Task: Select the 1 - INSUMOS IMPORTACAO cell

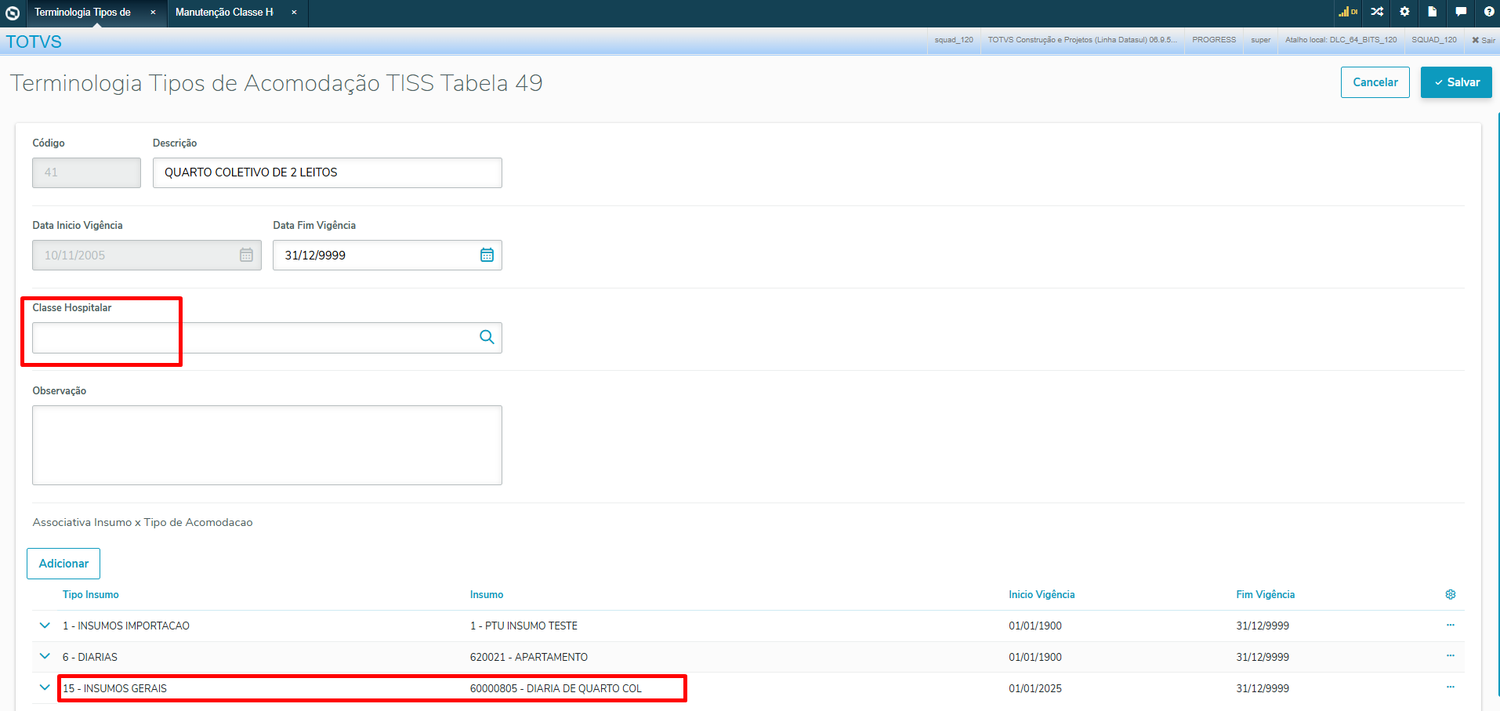Action: (126, 626)
